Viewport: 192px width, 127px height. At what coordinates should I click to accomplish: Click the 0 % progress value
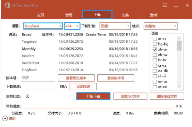[x=179, y=106]
